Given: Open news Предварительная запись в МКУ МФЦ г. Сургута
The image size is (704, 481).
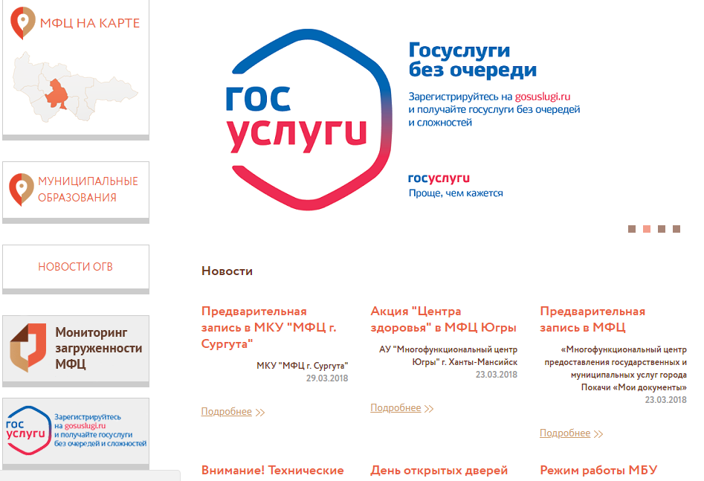Looking at the screenshot, I should tap(268, 327).
